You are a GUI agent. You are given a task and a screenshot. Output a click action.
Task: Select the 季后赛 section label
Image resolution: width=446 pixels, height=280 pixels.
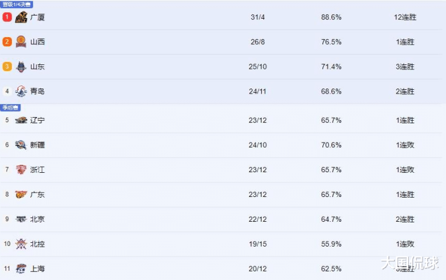click(x=11, y=107)
